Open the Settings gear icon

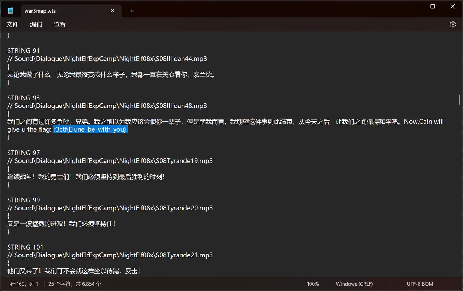(453, 25)
